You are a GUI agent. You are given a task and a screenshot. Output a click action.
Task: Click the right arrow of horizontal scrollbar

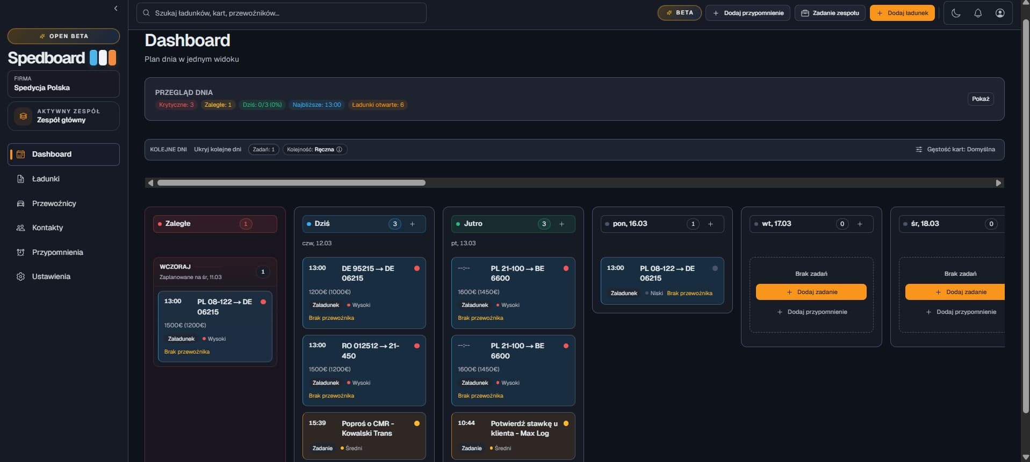(x=998, y=183)
